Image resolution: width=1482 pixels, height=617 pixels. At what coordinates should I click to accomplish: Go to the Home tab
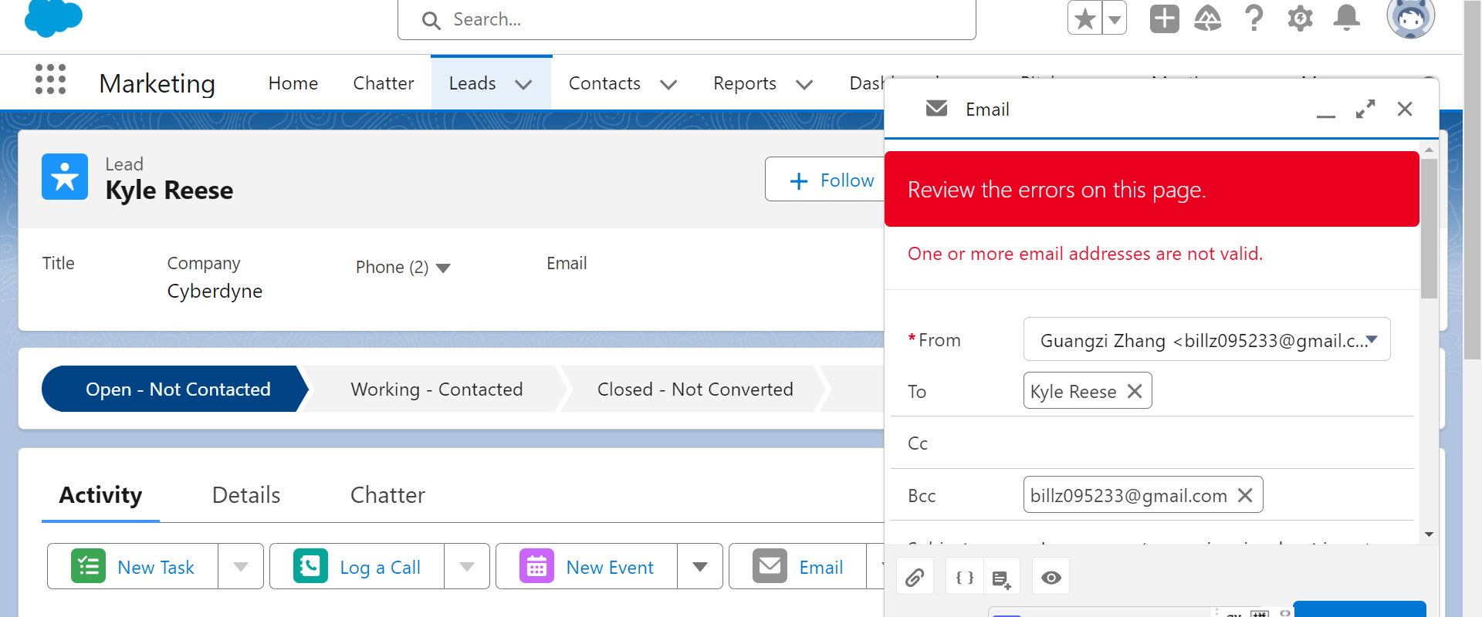[x=293, y=83]
